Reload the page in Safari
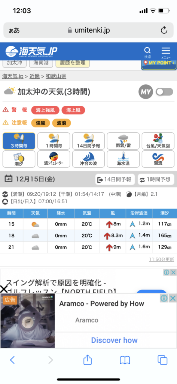Viewport: 177px width, 384px height. click(x=164, y=30)
